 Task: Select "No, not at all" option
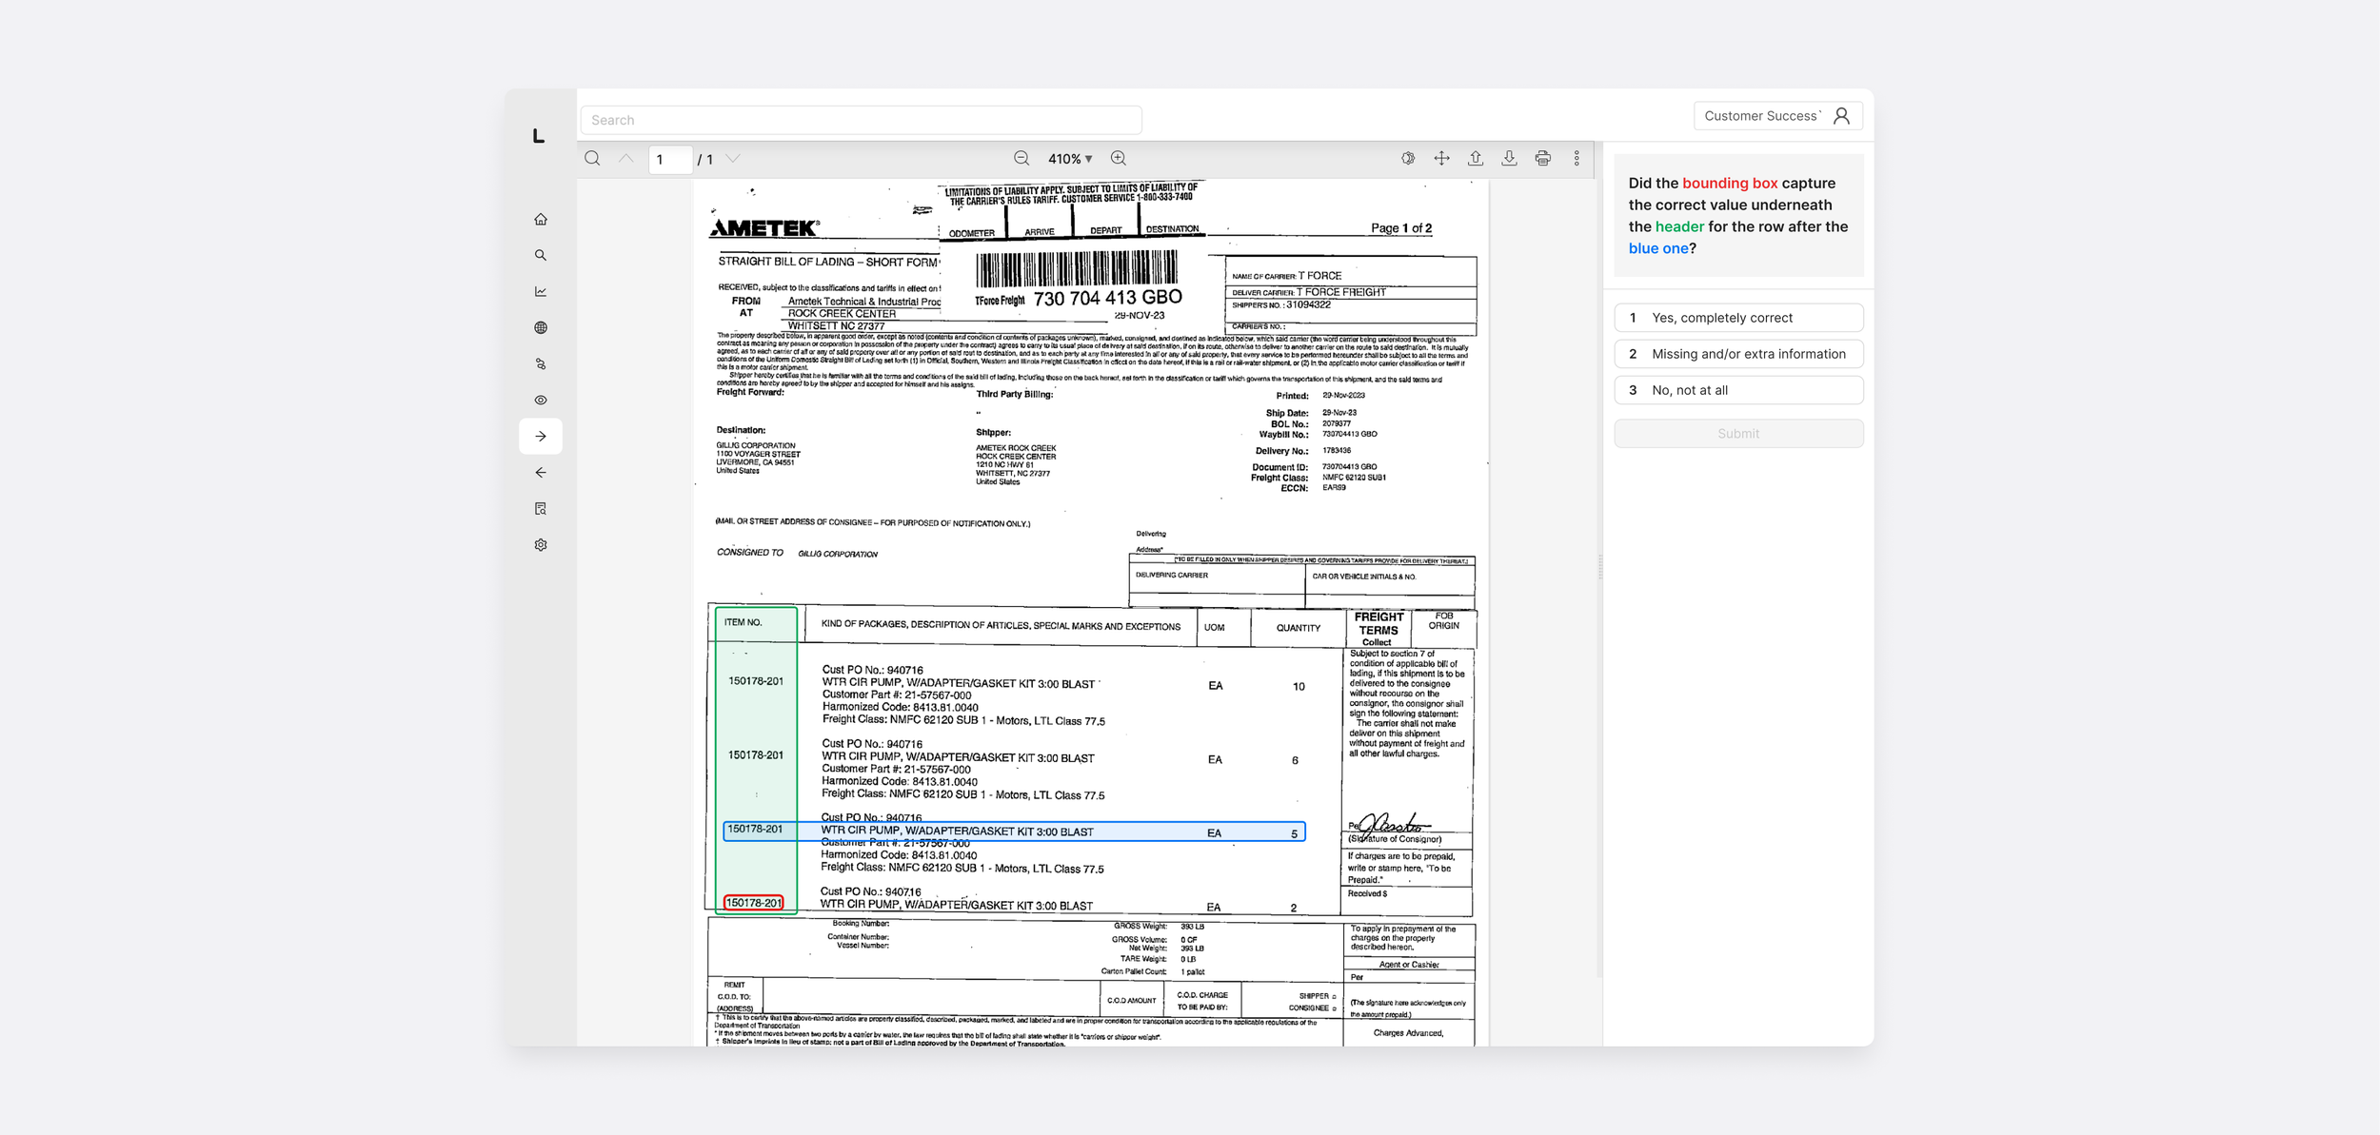(x=1738, y=390)
